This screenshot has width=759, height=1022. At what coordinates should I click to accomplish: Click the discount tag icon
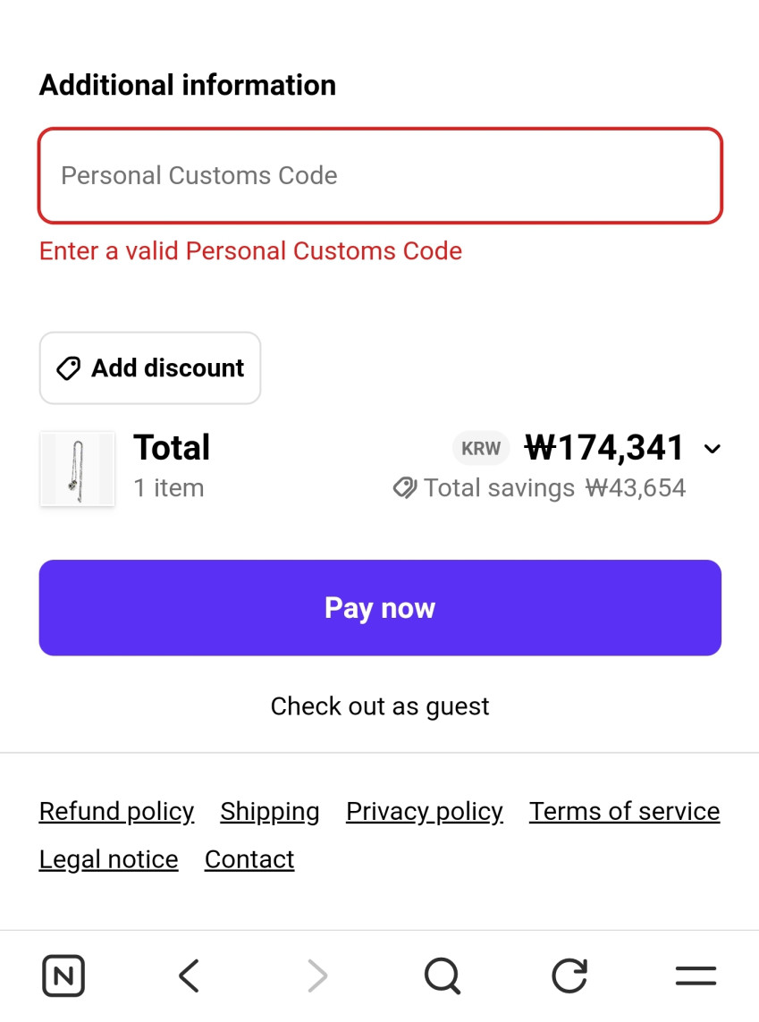point(69,368)
